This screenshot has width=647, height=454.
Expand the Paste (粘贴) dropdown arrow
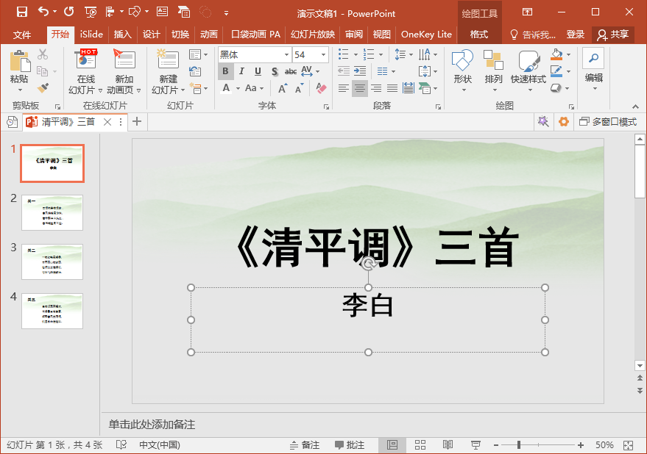pos(19,90)
